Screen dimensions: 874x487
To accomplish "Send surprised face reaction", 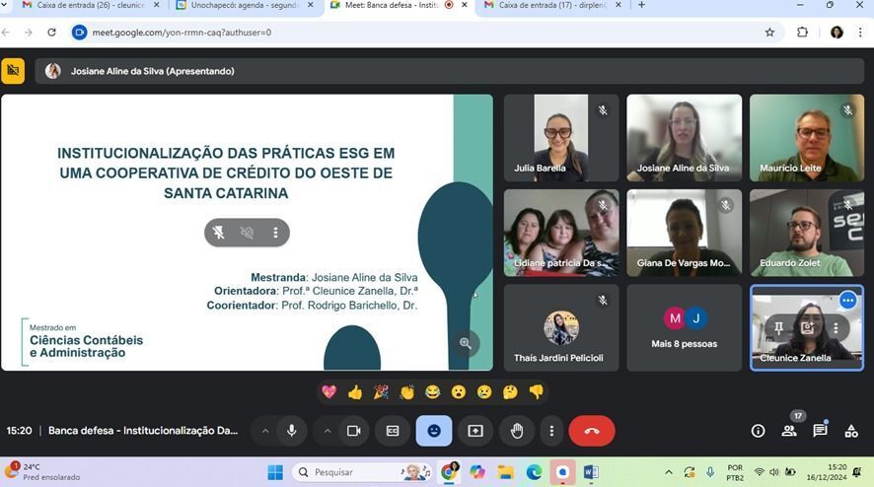I will tap(458, 392).
